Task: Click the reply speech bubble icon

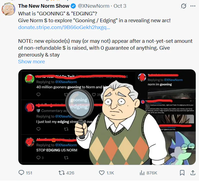Action: [21, 173]
